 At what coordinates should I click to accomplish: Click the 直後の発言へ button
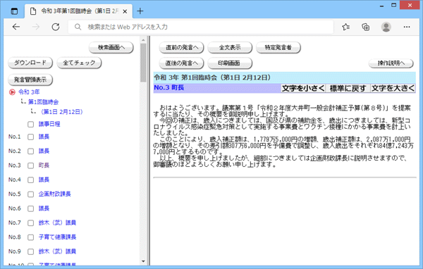(x=182, y=63)
